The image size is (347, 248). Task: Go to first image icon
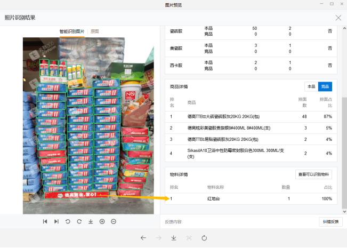(45, 221)
